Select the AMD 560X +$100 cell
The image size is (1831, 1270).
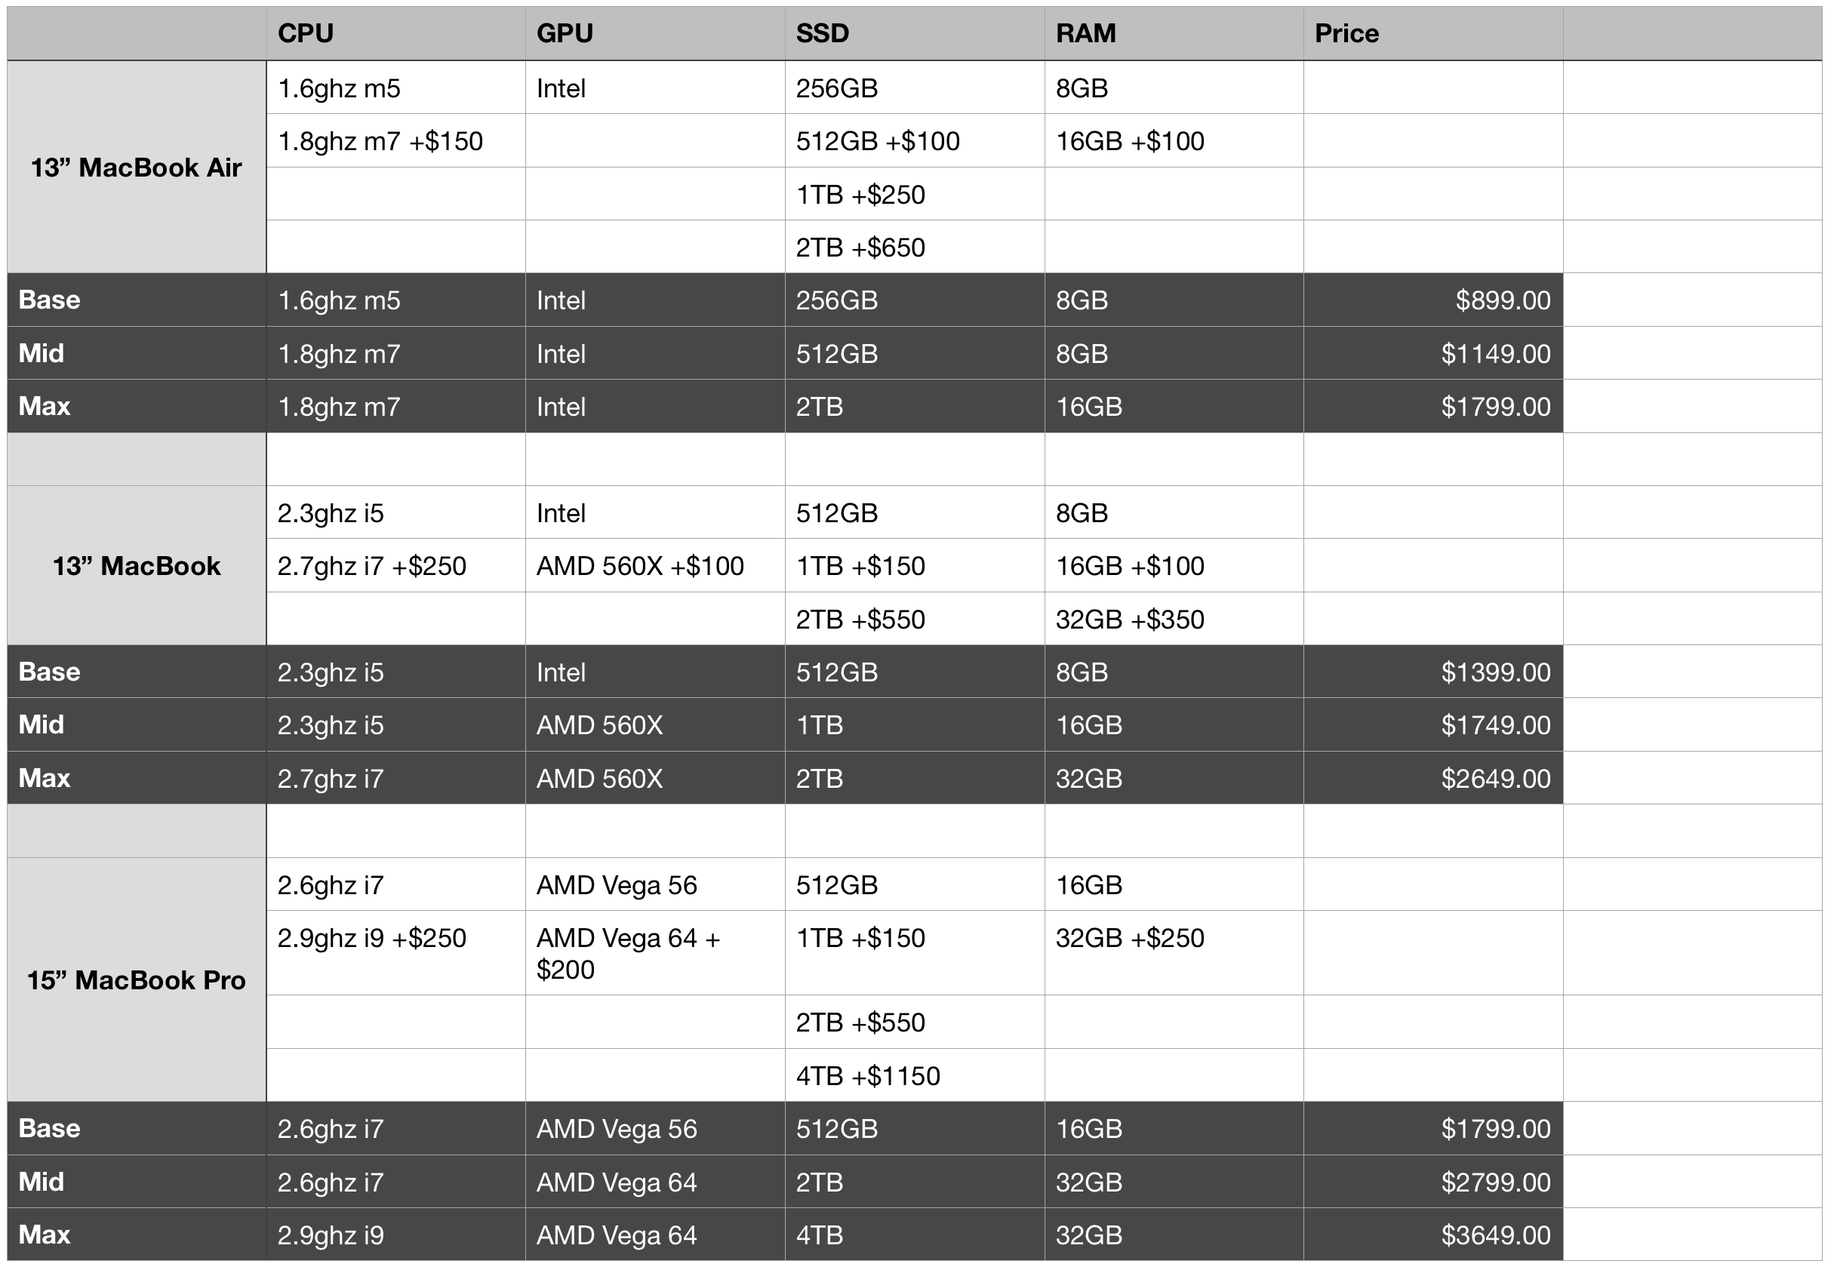point(655,566)
